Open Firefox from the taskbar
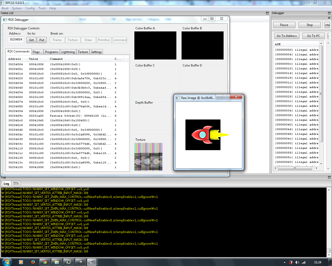The image size is (332, 266). 33,262
